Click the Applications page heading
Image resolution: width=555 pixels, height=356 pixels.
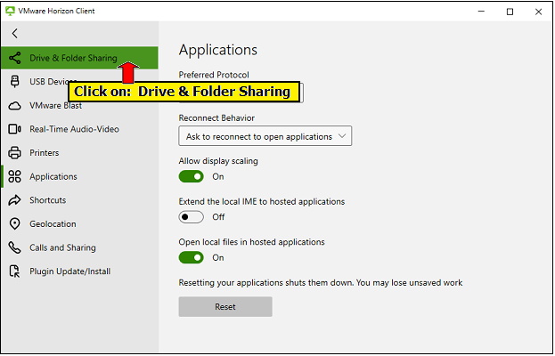pyautogui.click(x=218, y=50)
